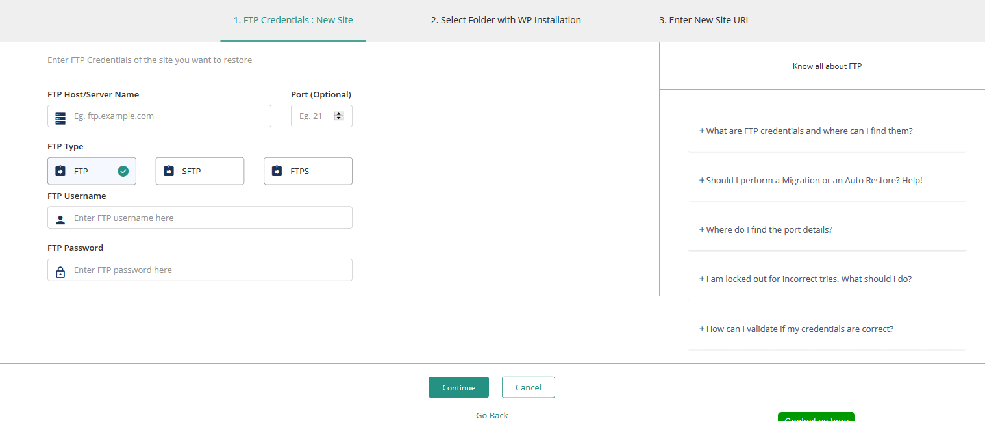Select the SFTP connection type
Image resolution: width=985 pixels, height=421 pixels.
point(200,172)
